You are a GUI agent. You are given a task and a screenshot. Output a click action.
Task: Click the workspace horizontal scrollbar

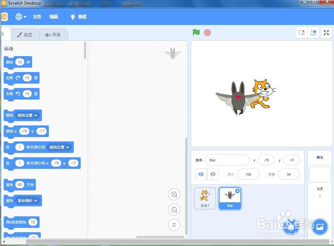pyautogui.click(x=160, y=237)
